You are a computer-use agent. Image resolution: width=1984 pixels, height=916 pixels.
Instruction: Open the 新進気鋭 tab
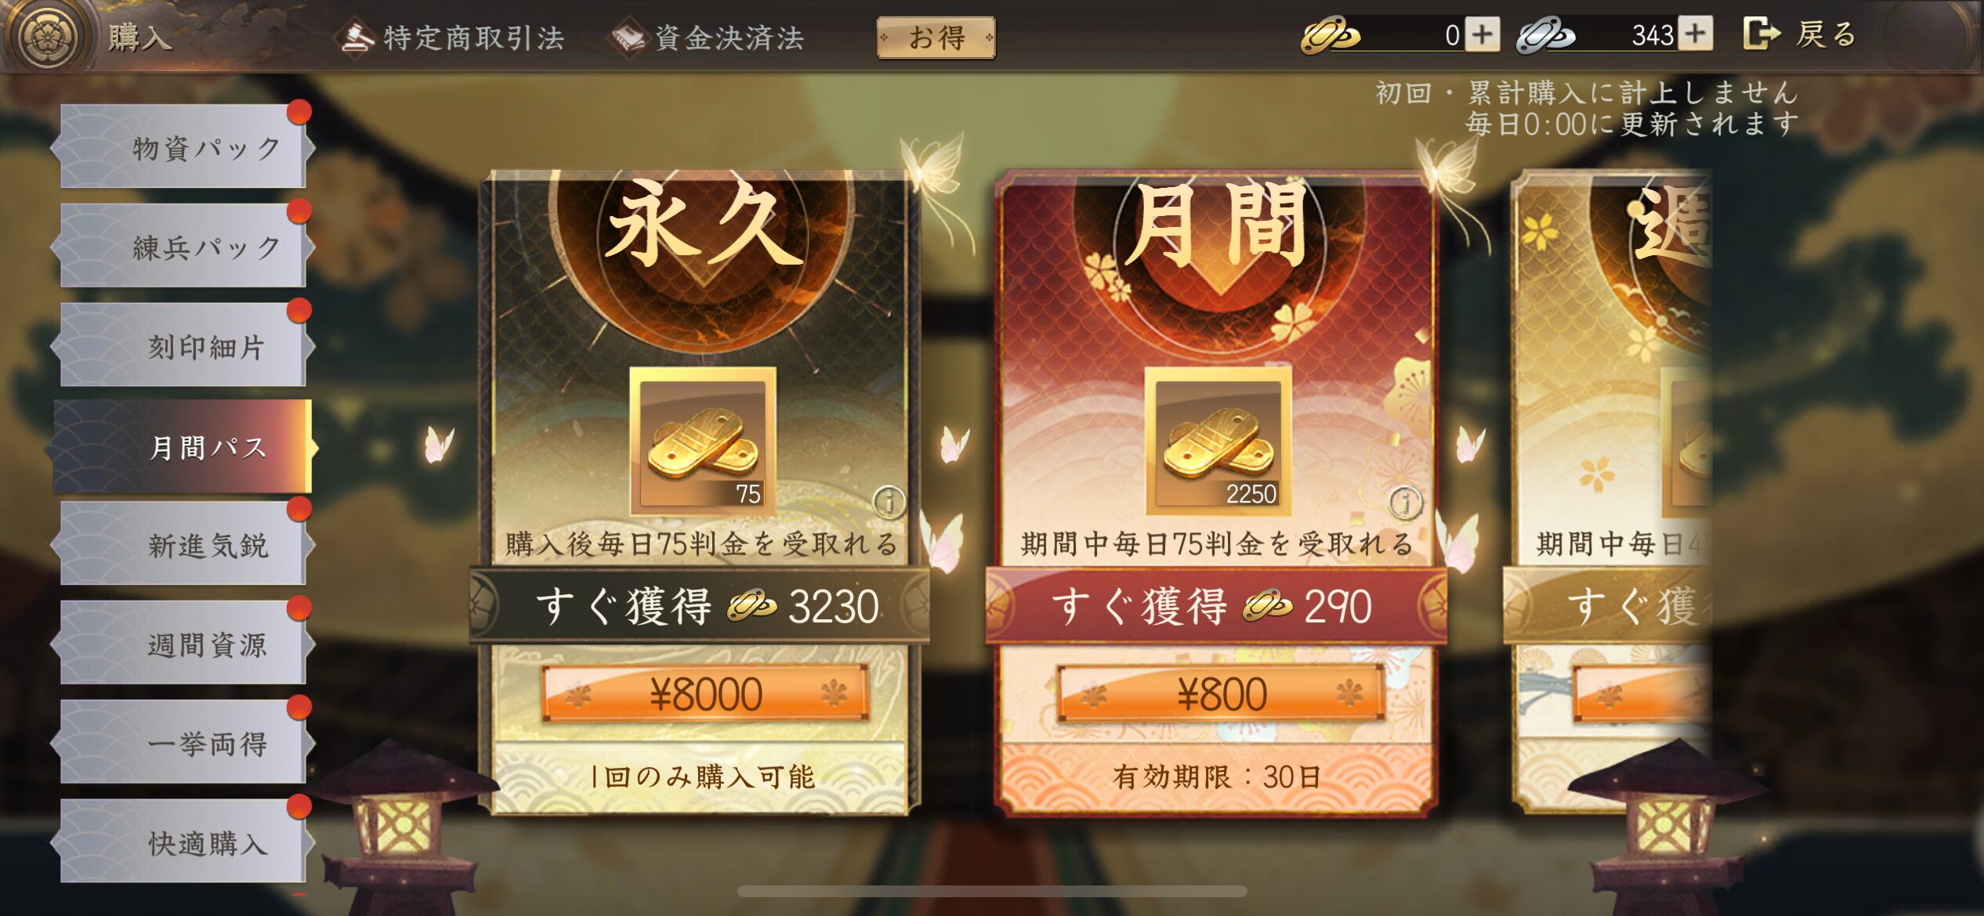point(183,544)
